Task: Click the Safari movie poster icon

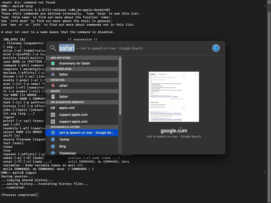Action: tap(53, 97)
